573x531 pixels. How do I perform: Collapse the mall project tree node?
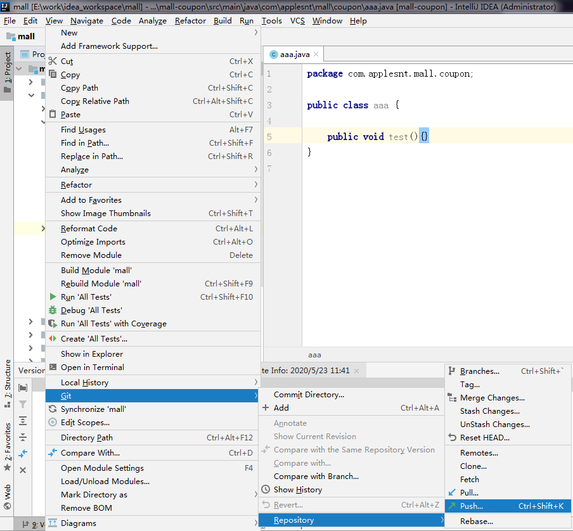coord(19,68)
